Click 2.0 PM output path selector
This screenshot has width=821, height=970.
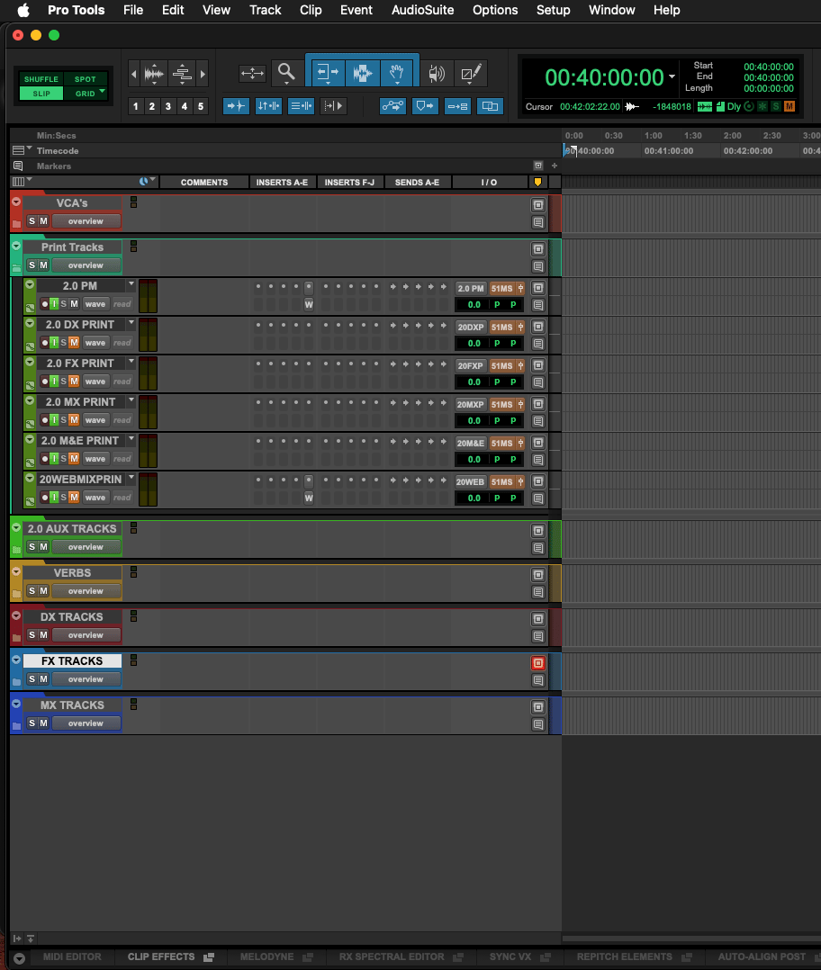502,288
